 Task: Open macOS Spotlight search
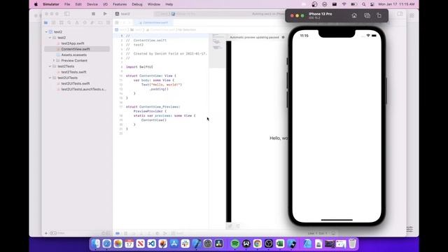363,4
